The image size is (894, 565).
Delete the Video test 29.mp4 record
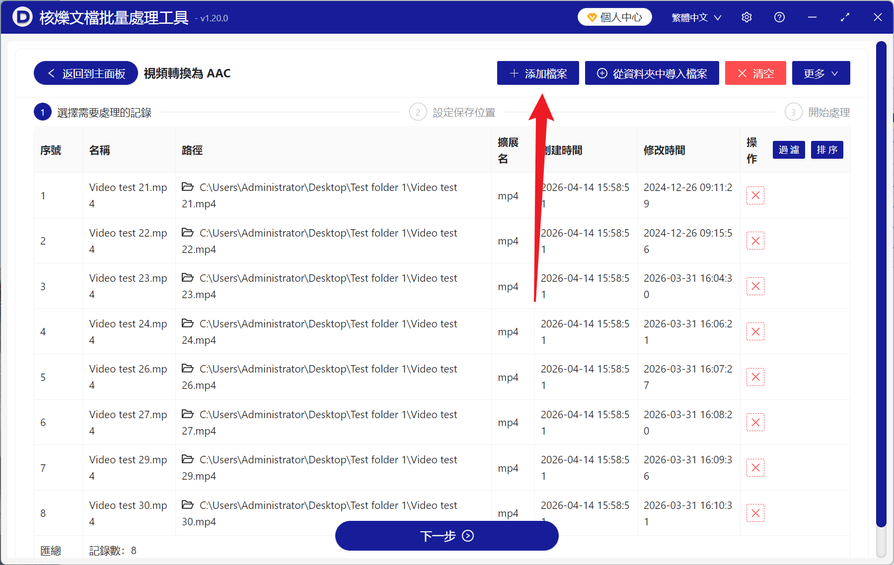coord(755,468)
